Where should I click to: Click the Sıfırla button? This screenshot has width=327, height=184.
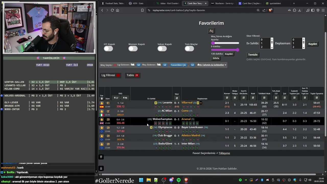click(216, 58)
